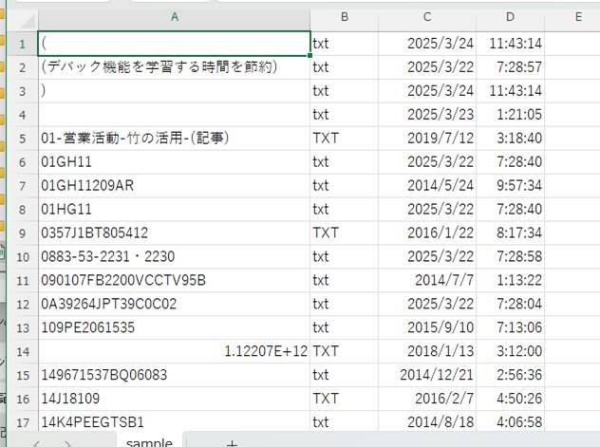The image size is (600, 447).
Task: Click cell containing 0883-53-2231・2230
Action: coord(174,257)
